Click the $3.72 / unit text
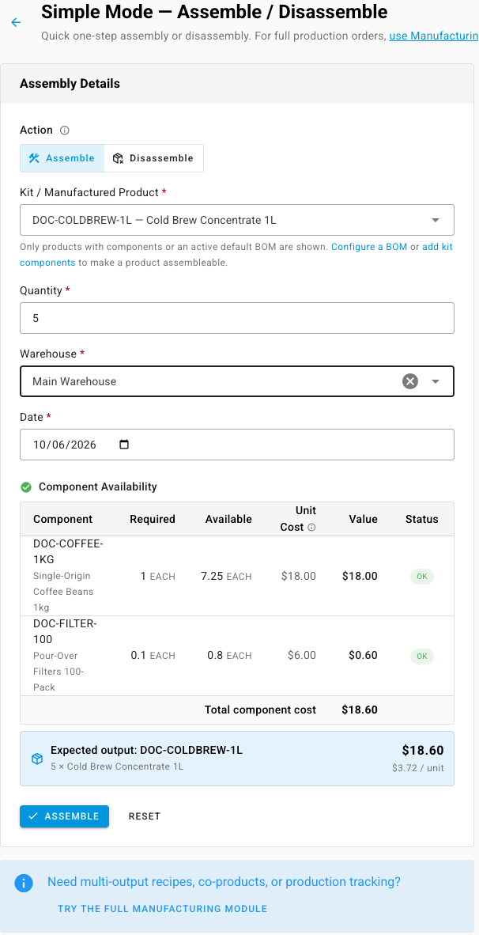The image size is (479, 935). click(x=417, y=768)
